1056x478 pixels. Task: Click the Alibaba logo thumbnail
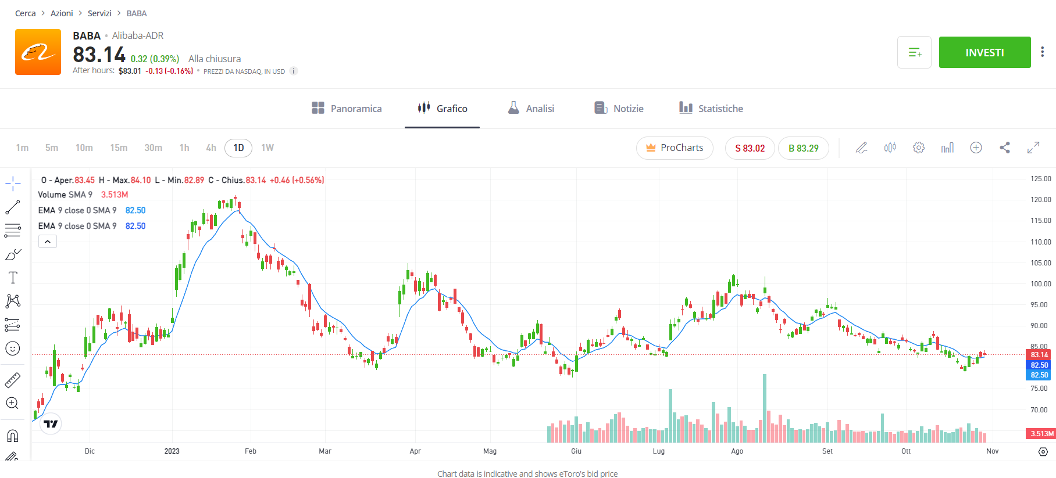pyautogui.click(x=38, y=52)
